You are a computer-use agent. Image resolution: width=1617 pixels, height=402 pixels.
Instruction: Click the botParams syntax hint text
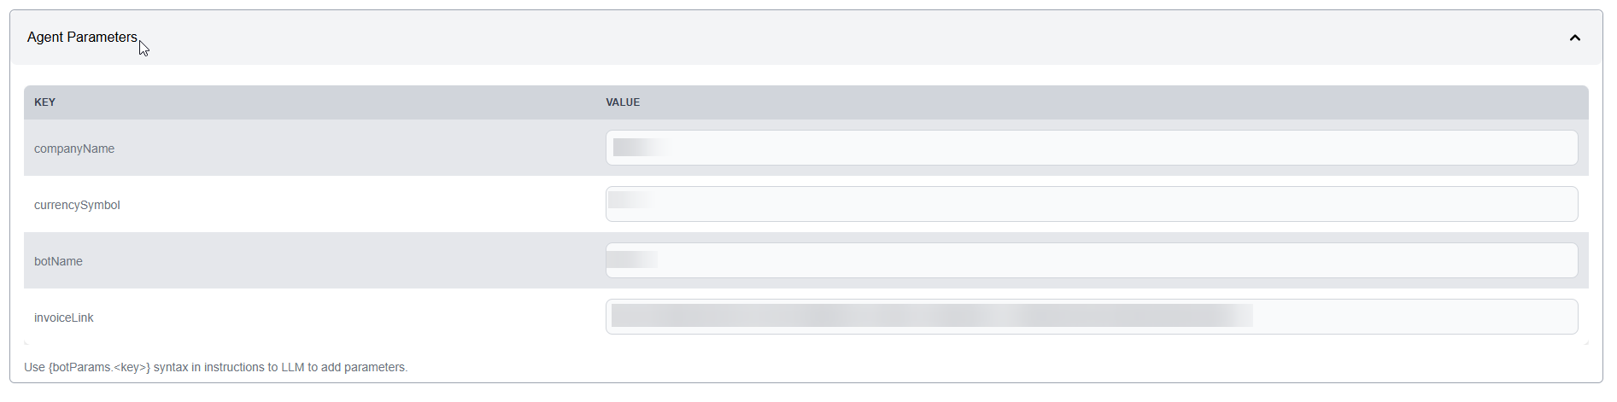pos(215,367)
